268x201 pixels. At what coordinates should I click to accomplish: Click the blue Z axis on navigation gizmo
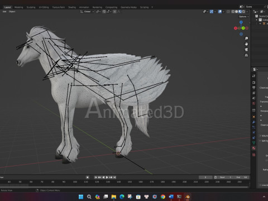click(x=241, y=22)
